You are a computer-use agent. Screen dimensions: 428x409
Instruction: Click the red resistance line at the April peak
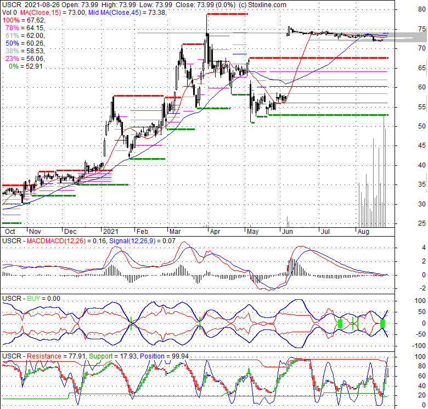[227, 14]
